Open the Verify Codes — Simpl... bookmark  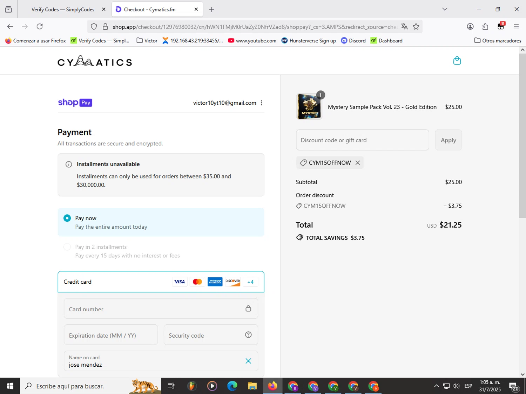point(100,41)
